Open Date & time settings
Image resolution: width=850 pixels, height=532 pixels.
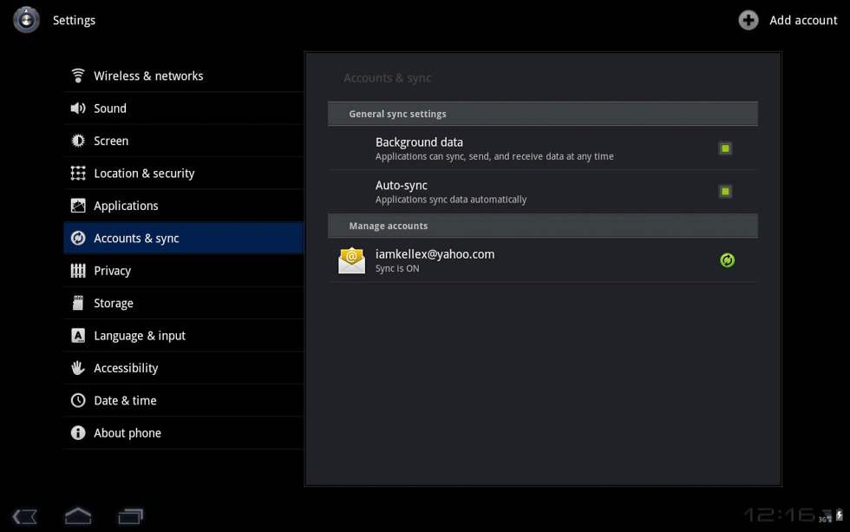125,401
